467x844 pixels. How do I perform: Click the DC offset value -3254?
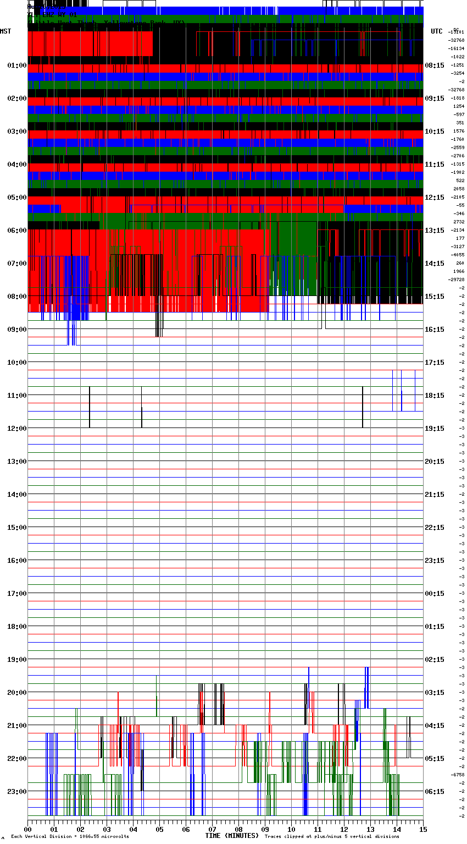pos(458,73)
